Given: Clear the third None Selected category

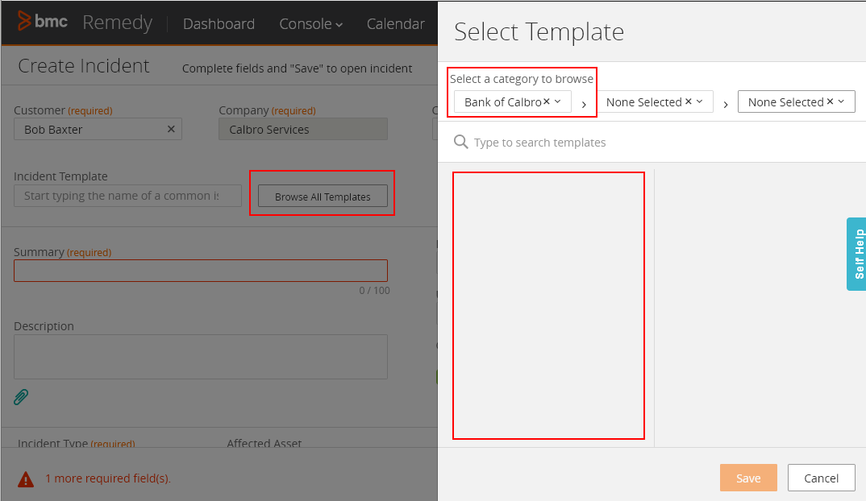Looking at the screenshot, I should 830,101.
